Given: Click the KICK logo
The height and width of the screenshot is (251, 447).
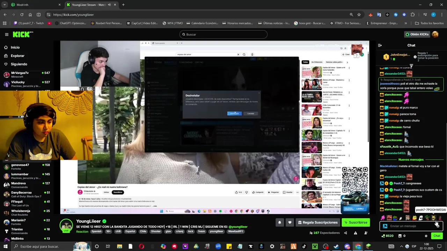Looking at the screenshot, I should click(x=23, y=34).
